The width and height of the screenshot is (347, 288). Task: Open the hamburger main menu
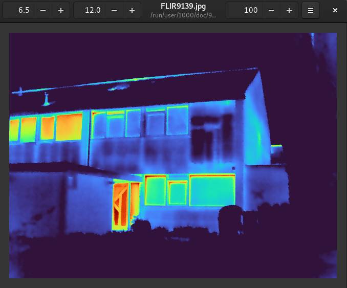[311, 10]
